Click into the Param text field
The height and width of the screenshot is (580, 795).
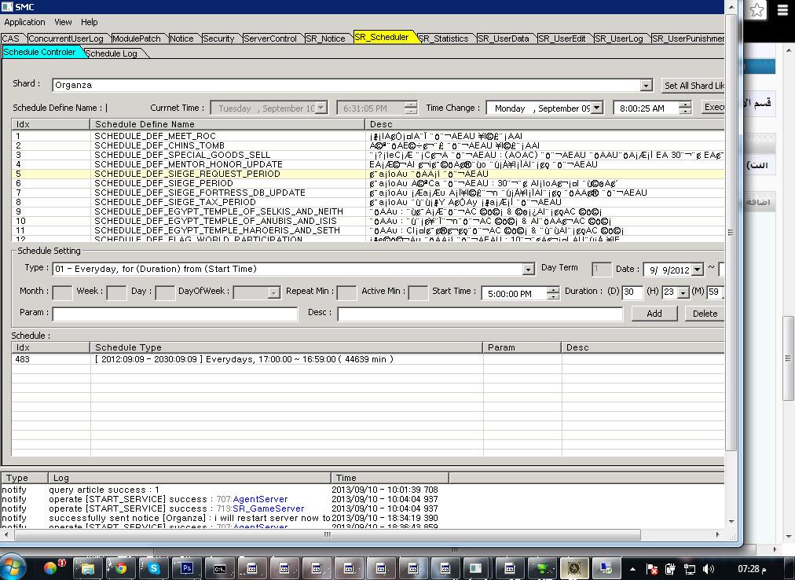pos(174,314)
